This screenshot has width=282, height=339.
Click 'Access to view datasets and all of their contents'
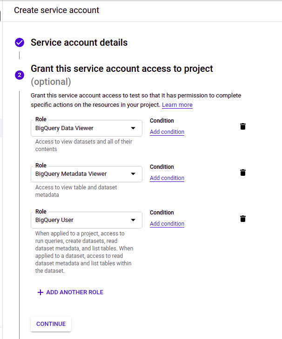[84, 145]
